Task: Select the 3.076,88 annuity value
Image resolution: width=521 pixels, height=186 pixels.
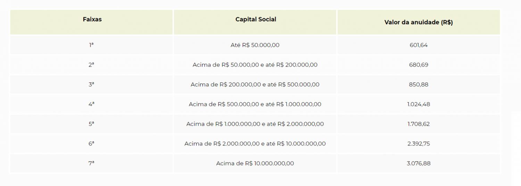Action: coord(419,163)
